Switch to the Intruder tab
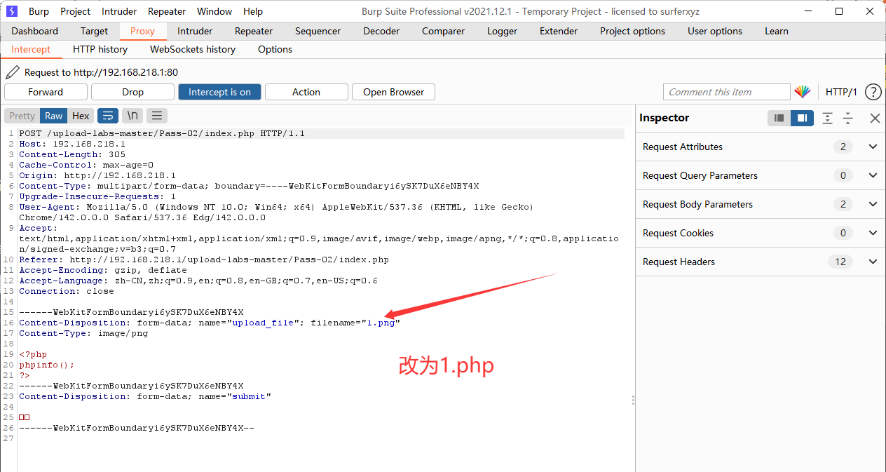 [195, 31]
